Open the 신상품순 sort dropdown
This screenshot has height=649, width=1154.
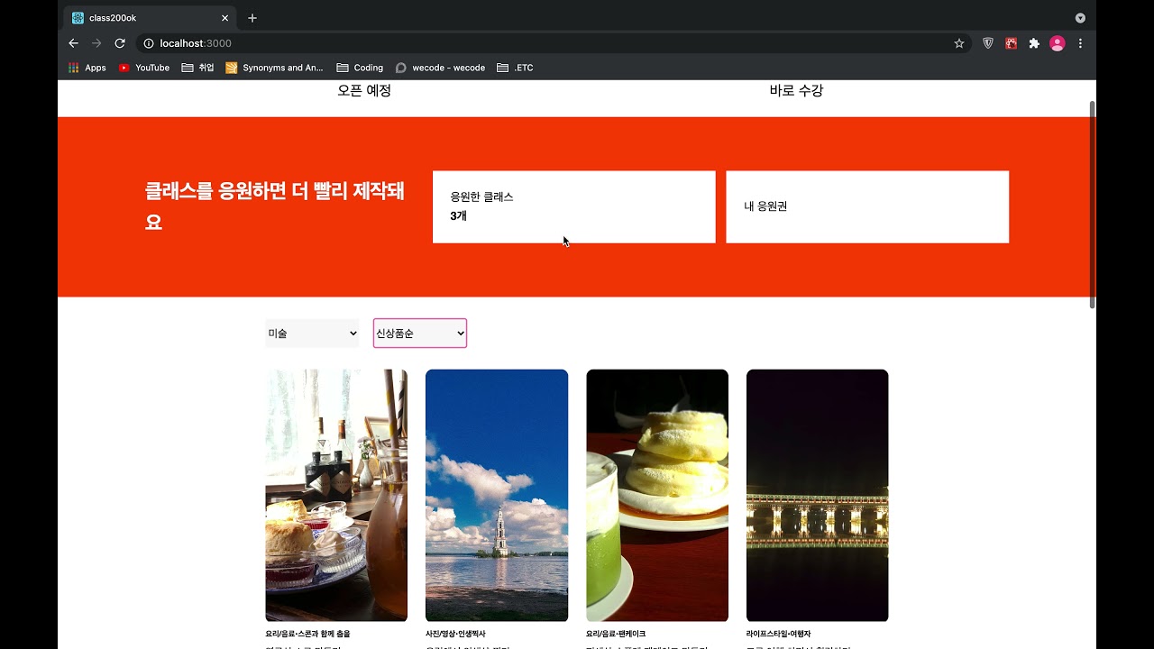pos(420,334)
